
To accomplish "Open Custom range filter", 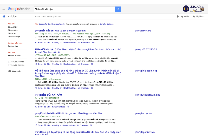I will coord(15,37).
